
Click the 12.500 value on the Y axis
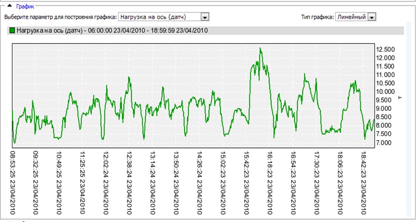[386, 49]
